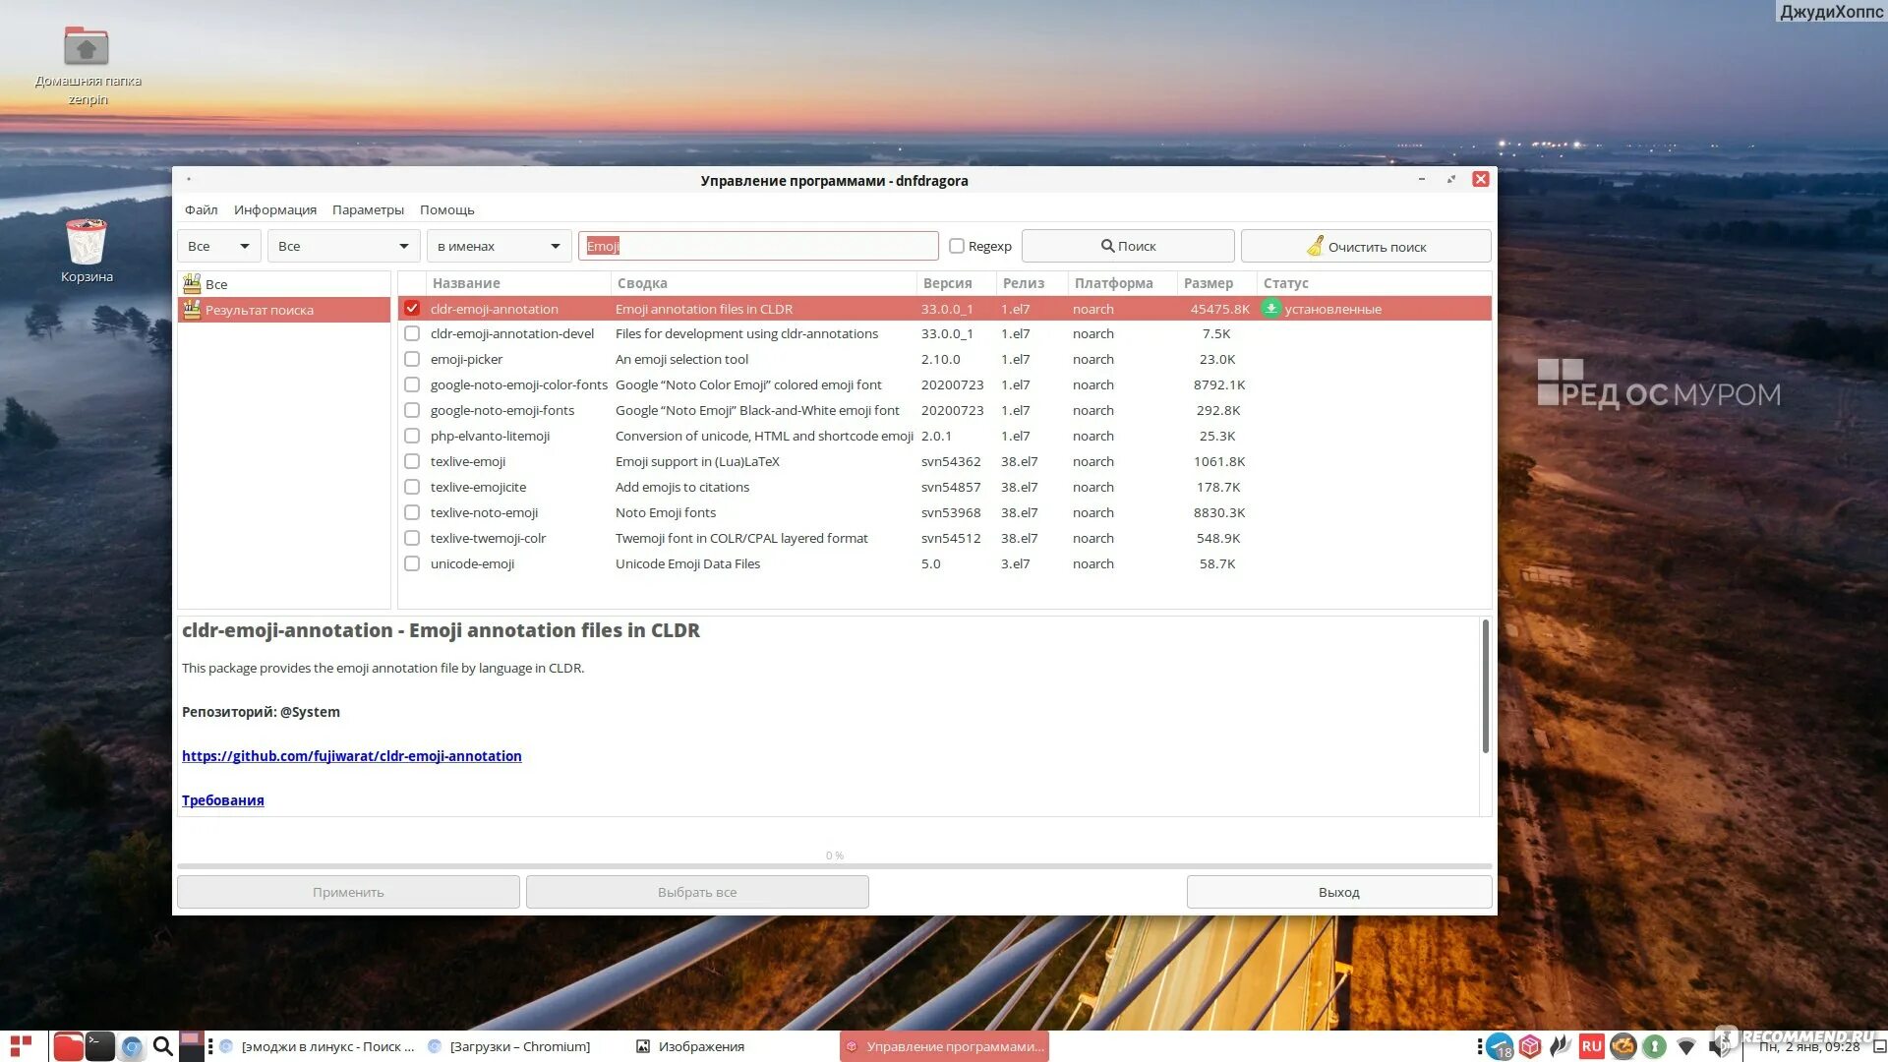Click the description panel vertical scrollbar

click(x=1485, y=688)
